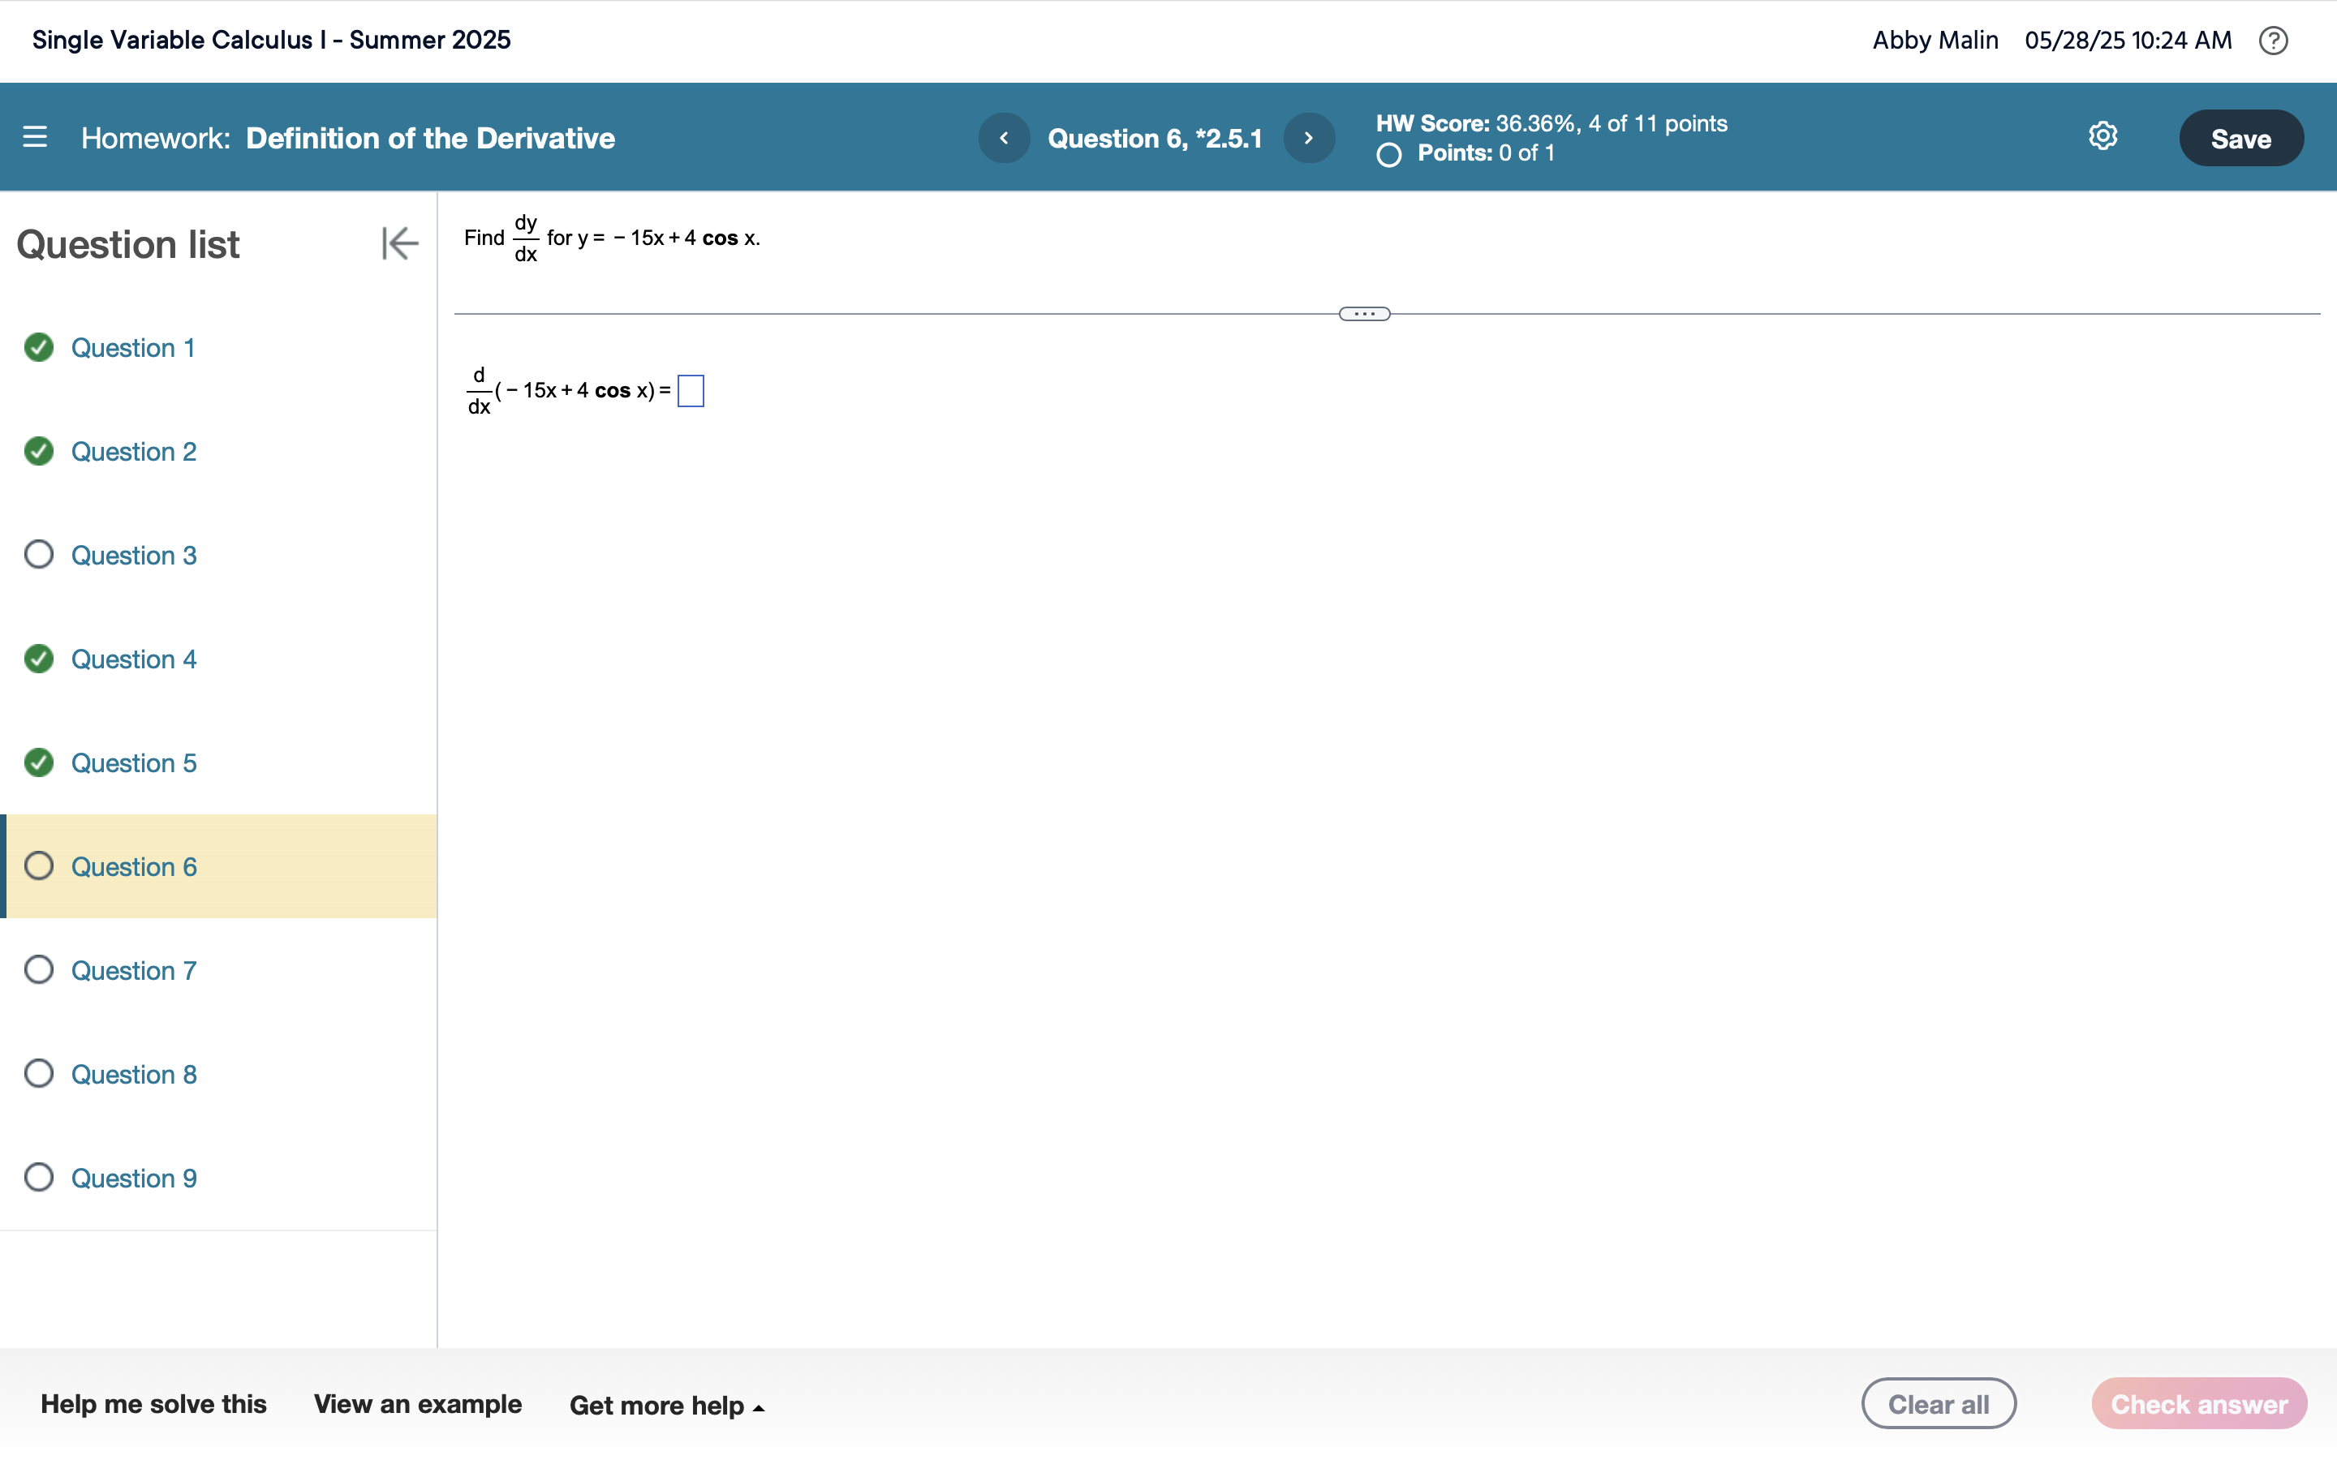The height and width of the screenshot is (1460, 2337).
Task: Click Question 5 green checkmark icon
Action: point(39,762)
